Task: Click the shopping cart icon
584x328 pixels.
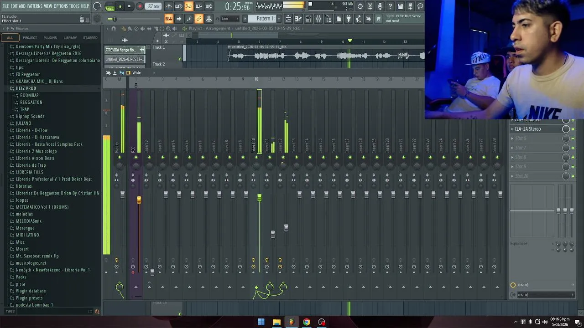Action: tap(378, 19)
